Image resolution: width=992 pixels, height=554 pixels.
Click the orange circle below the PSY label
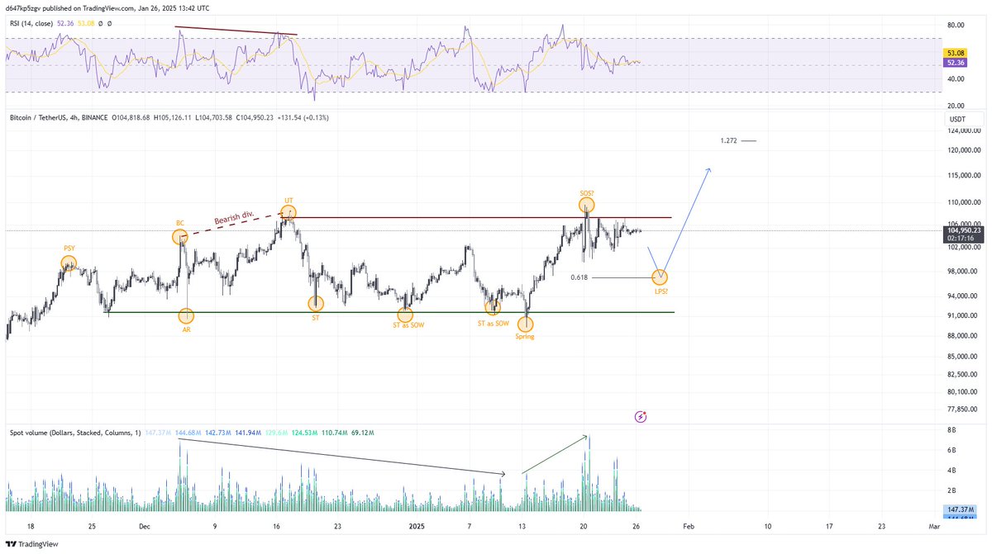[69, 263]
